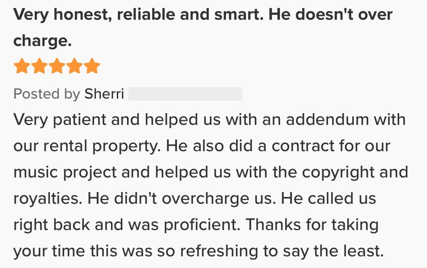Screen dimensions: 427x268
Task: Click the "Posted by" label
Action: pyautogui.click(x=47, y=94)
